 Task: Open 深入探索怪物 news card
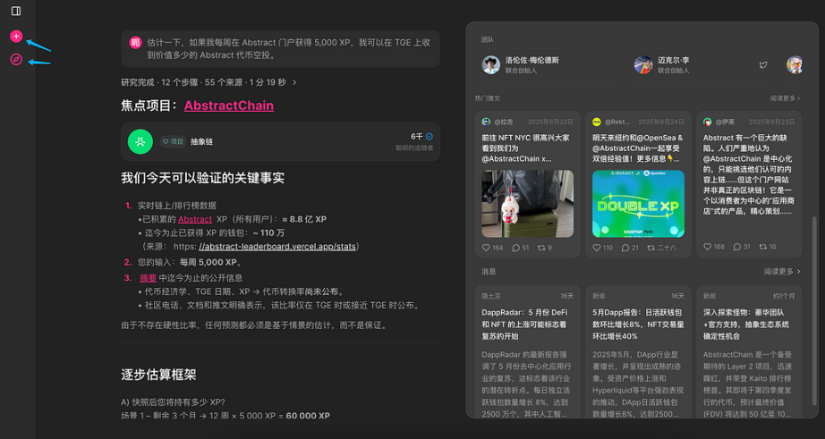point(749,351)
